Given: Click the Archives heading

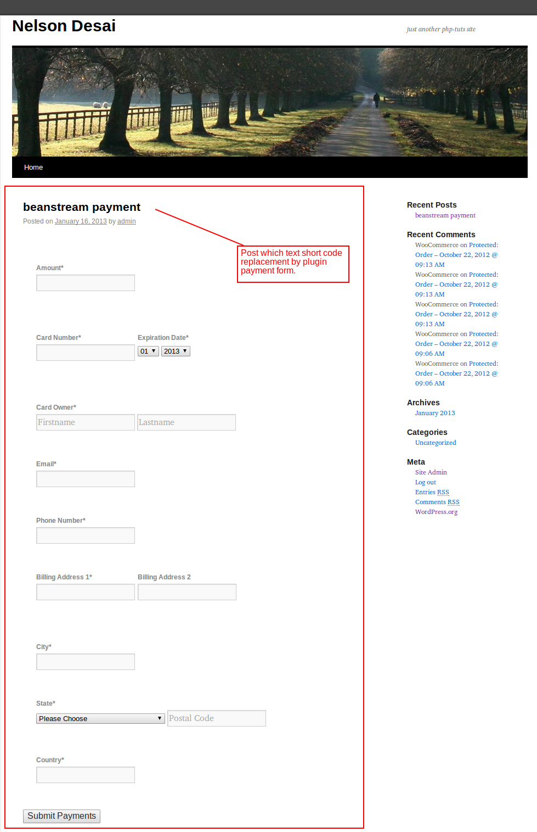Looking at the screenshot, I should (423, 403).
